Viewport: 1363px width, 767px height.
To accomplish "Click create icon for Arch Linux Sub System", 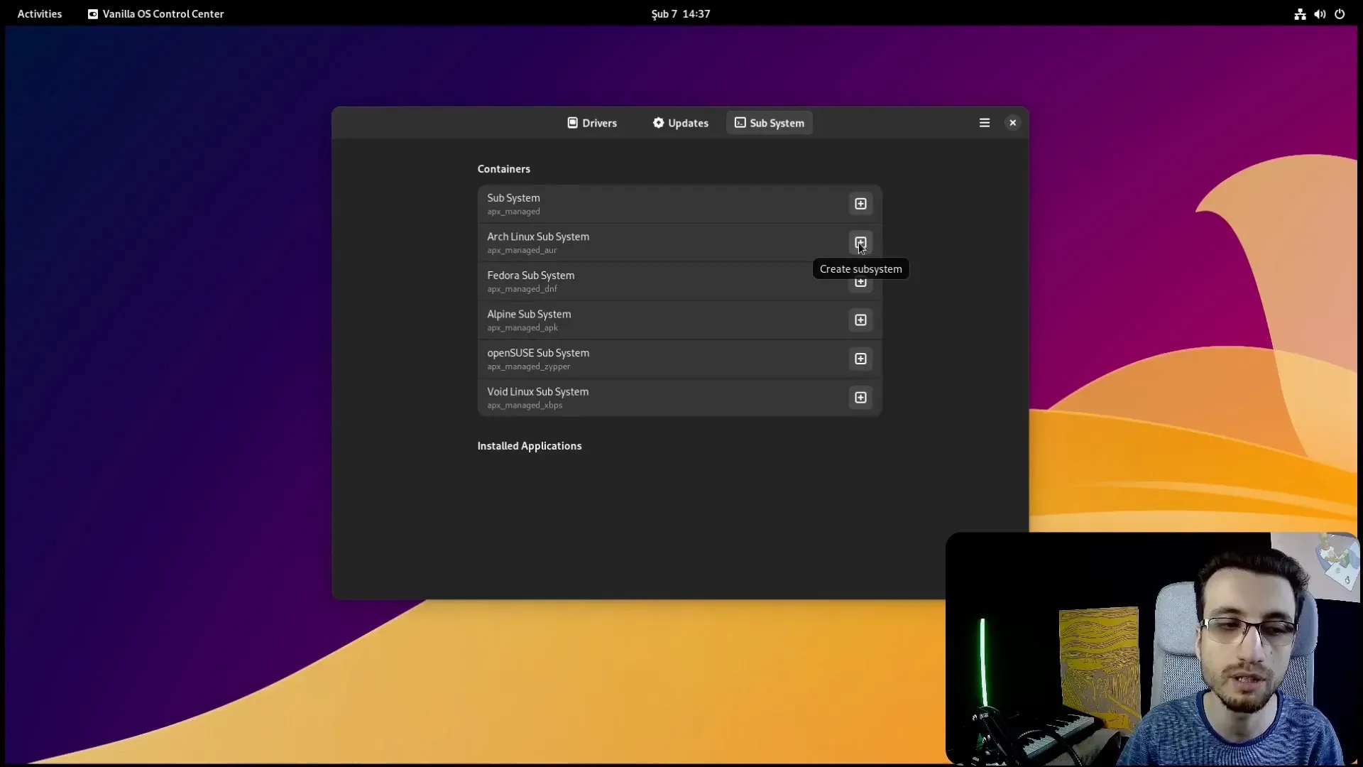I will point(860,243).
